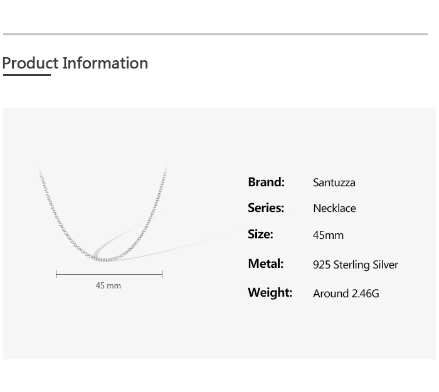Click the dark underline beneath Product Information
Screen dimensions: 439x392
coord(26,75)
